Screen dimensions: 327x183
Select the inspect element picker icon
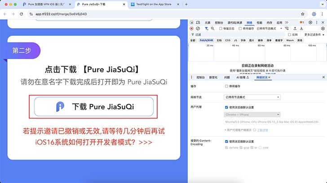192,22
